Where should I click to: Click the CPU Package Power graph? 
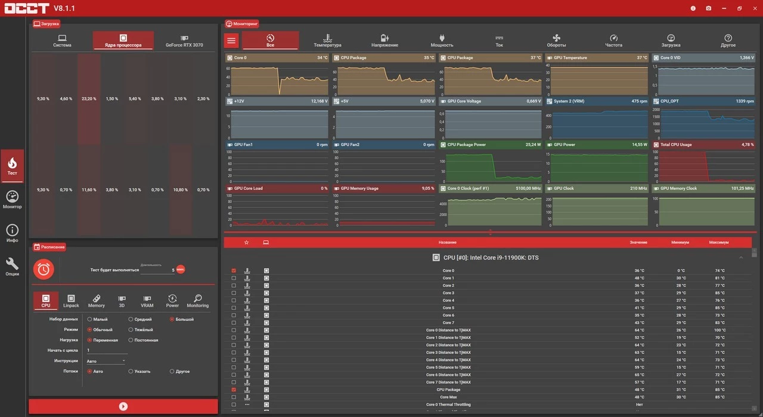[x=491, y=161]
